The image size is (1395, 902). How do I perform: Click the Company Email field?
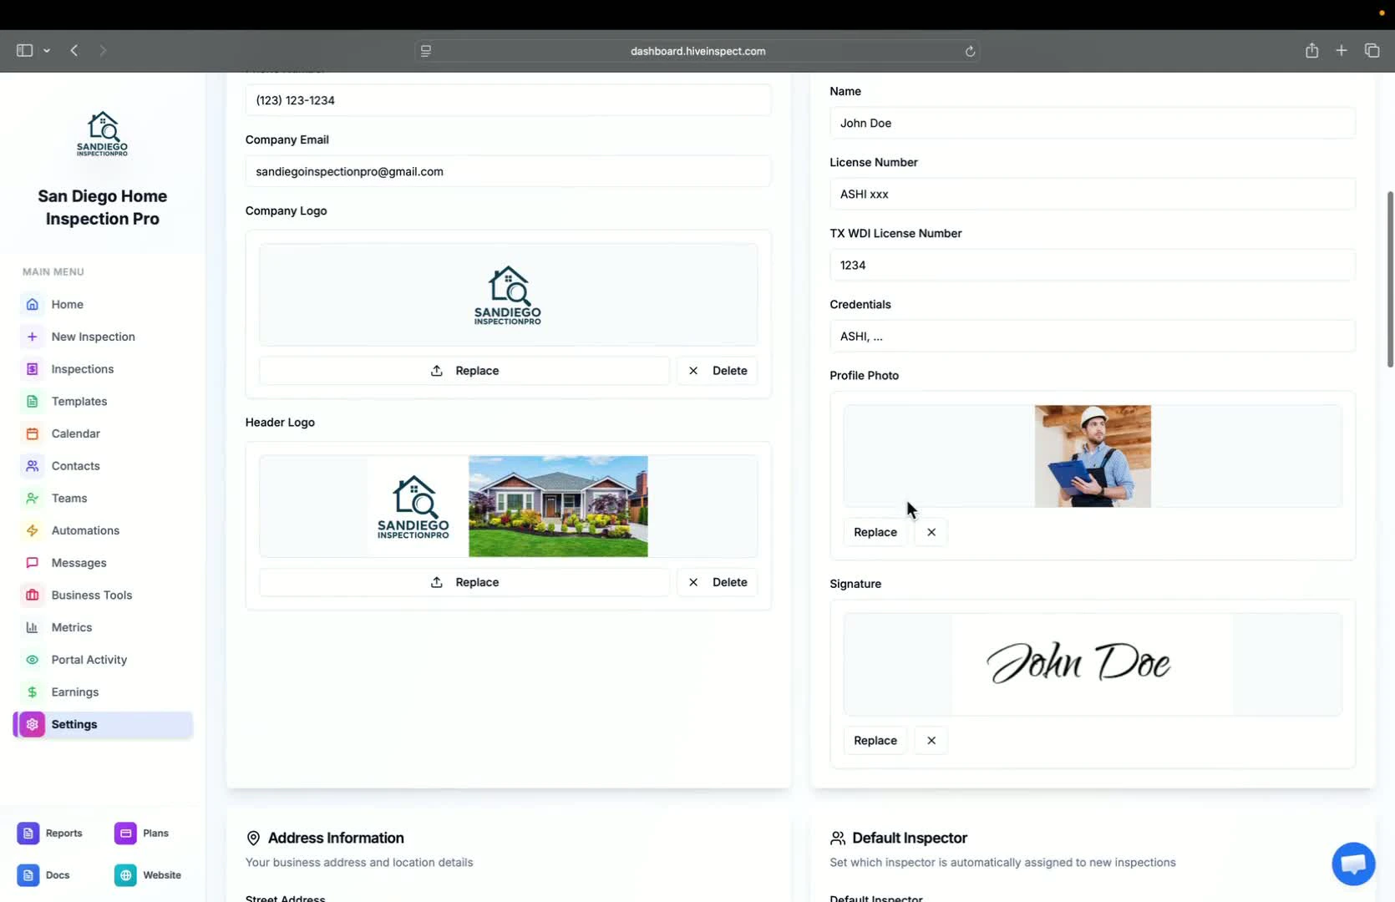point(509,170)
